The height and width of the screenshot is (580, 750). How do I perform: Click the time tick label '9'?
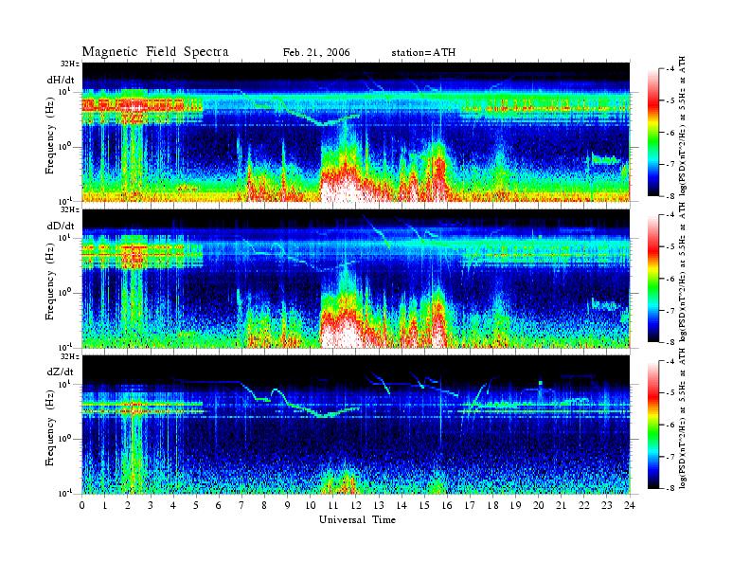(x=288, y=506)
